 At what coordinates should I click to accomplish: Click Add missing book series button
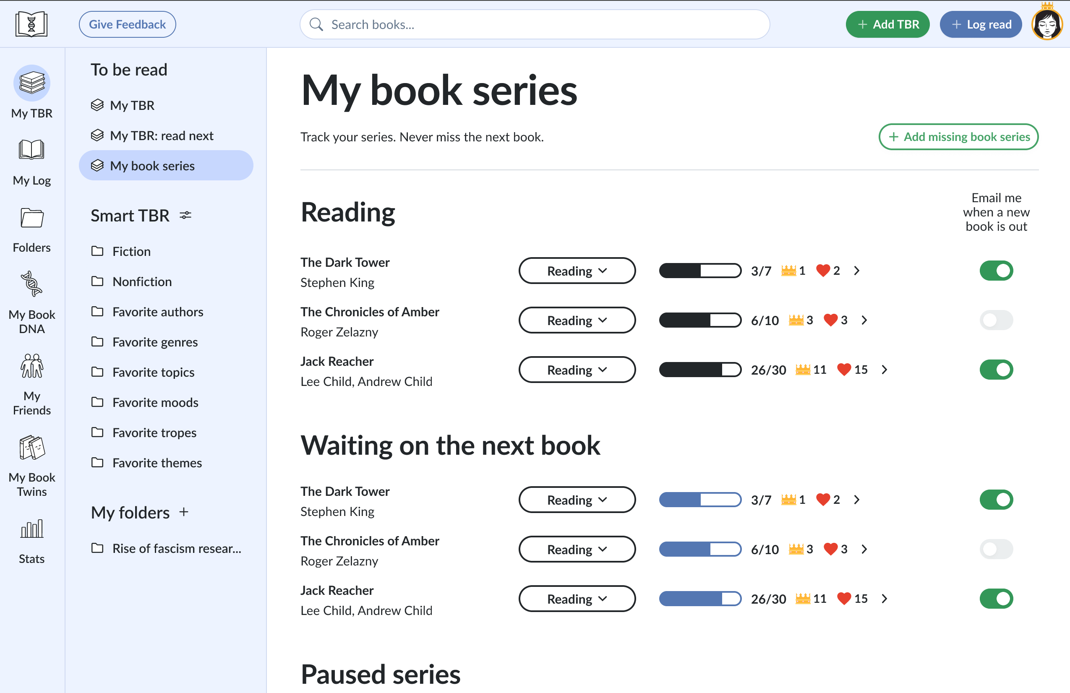958,137
